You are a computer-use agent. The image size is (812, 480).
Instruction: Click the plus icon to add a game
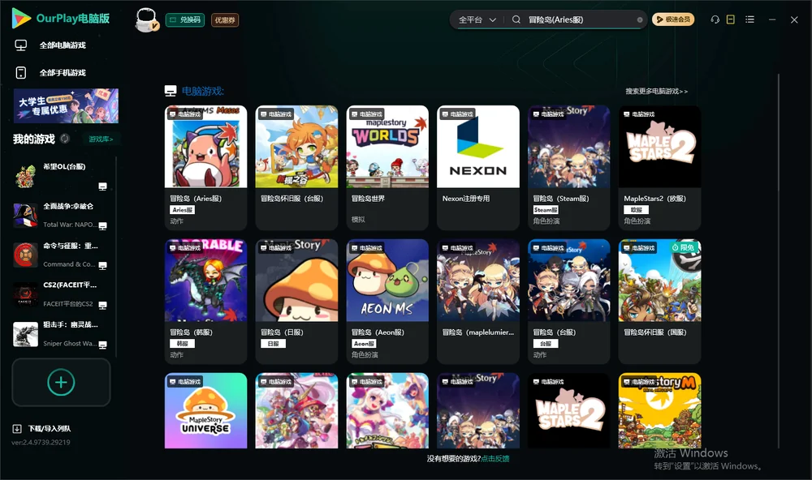click(x=61, y=382)
